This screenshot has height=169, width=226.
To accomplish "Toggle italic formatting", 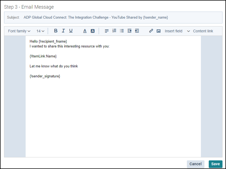I will coord(63,31).
